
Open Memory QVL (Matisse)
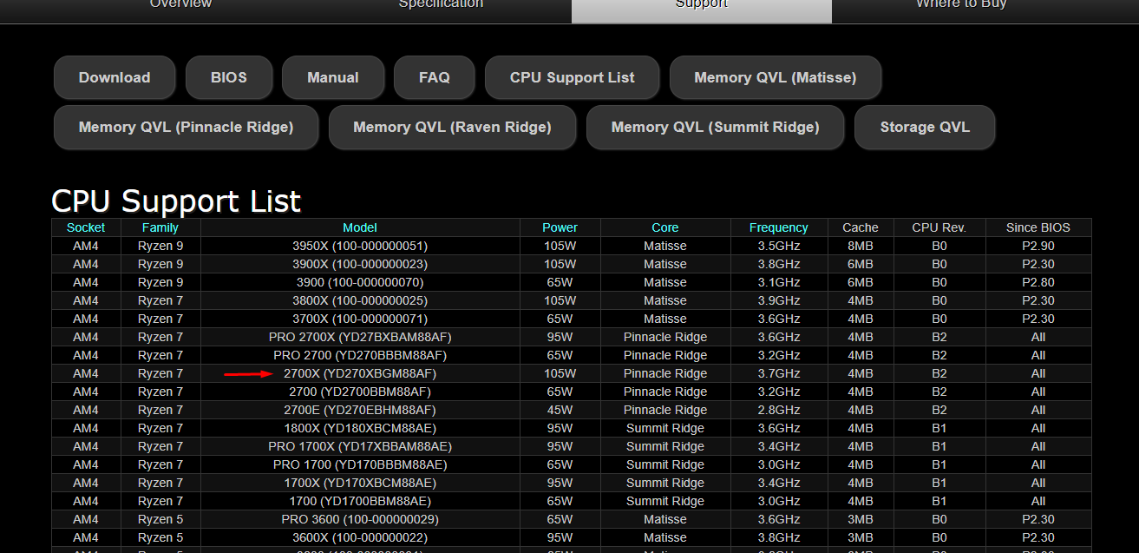[x=776, y=77]
